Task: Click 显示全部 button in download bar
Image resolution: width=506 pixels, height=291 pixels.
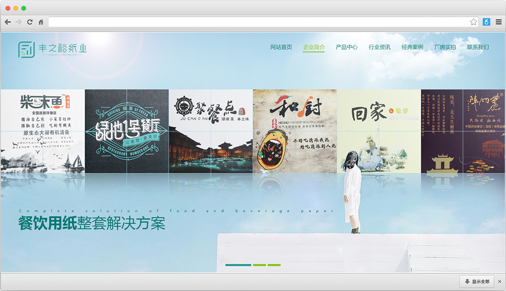Action: 477,281
